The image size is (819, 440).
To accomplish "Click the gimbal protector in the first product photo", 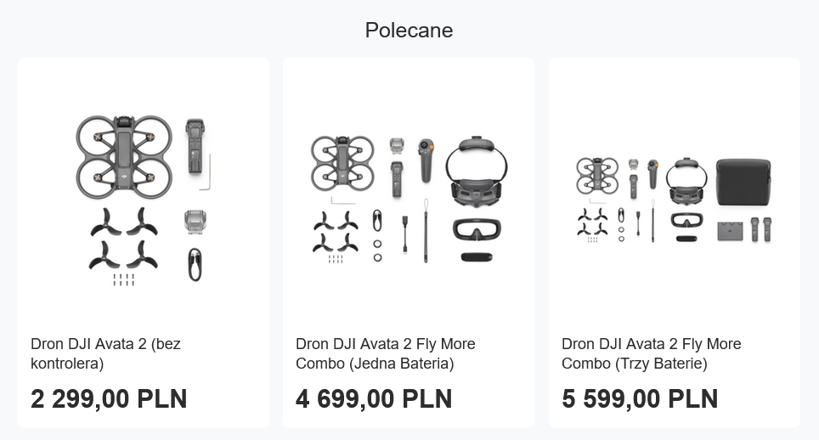I will 195,222.
